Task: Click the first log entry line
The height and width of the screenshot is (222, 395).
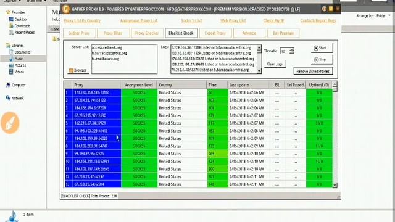Action: click(x=211, y=47)
